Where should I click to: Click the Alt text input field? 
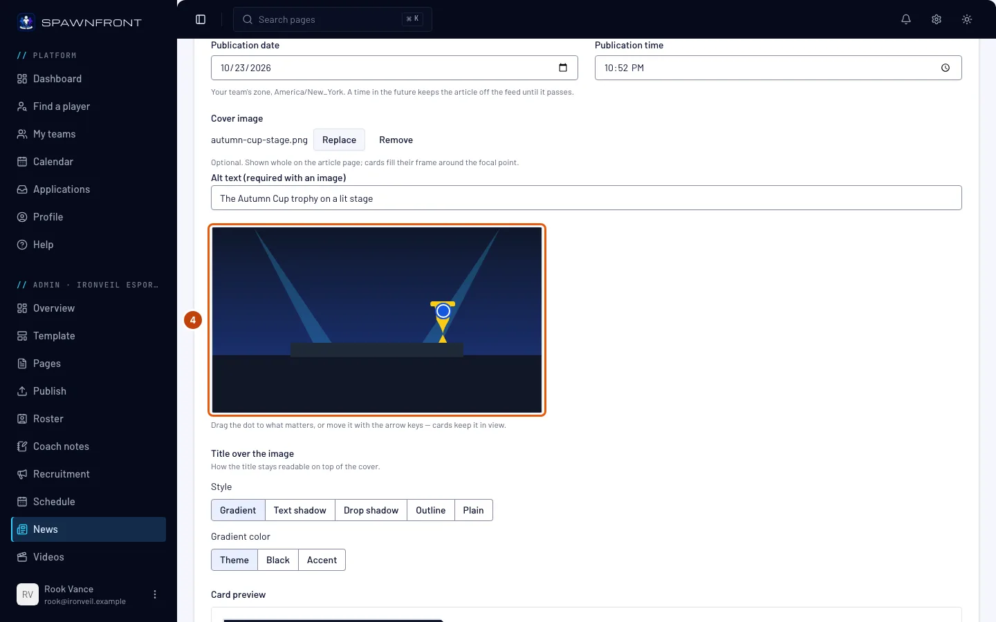[x=586, y=198]
